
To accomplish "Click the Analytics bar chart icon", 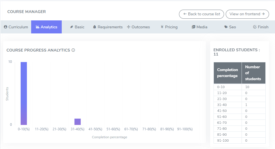I will 37,27.
